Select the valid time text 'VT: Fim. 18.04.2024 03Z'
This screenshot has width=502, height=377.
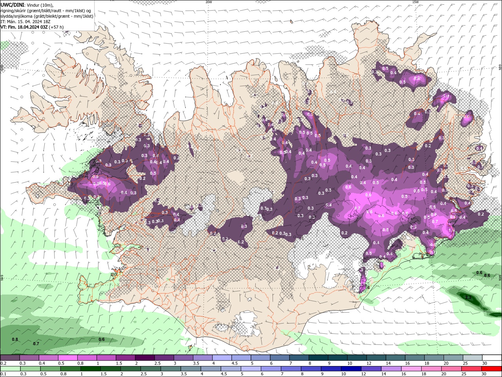[24, 27]
